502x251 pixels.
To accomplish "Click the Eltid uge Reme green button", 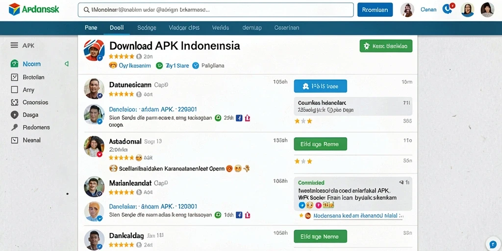I will pos(320,144).
